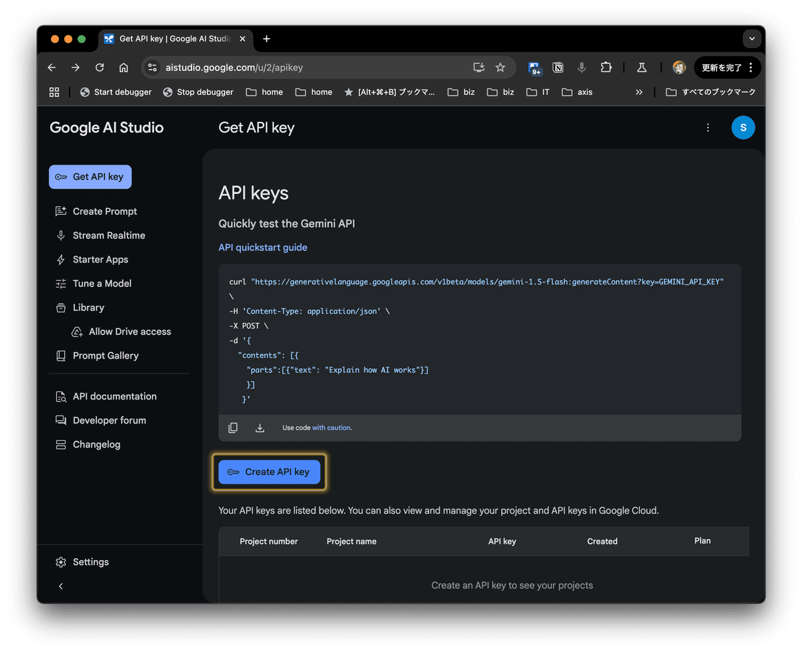Click the API key column header
The width and height of the screenshot is (803, 653).
(502, 541)
